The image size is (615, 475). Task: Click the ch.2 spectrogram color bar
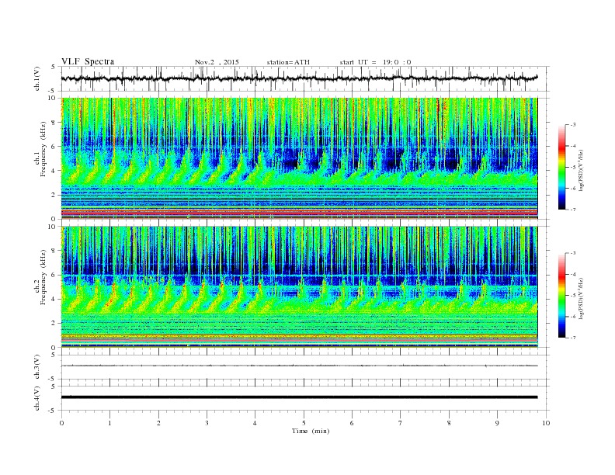[562, 296]
